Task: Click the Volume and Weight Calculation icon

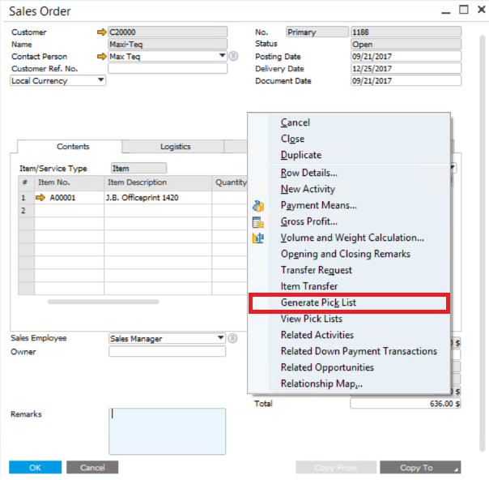Action: click(258, 238)
